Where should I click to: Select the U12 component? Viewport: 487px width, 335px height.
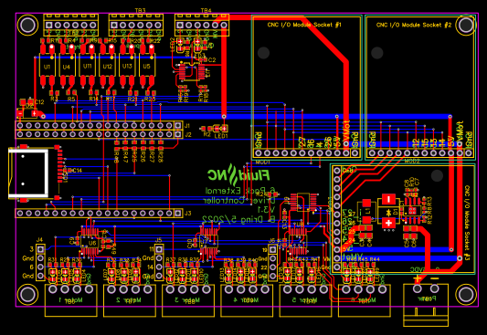107,65
